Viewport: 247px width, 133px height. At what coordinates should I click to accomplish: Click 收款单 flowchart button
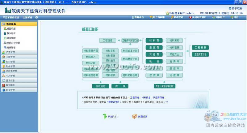154,75
